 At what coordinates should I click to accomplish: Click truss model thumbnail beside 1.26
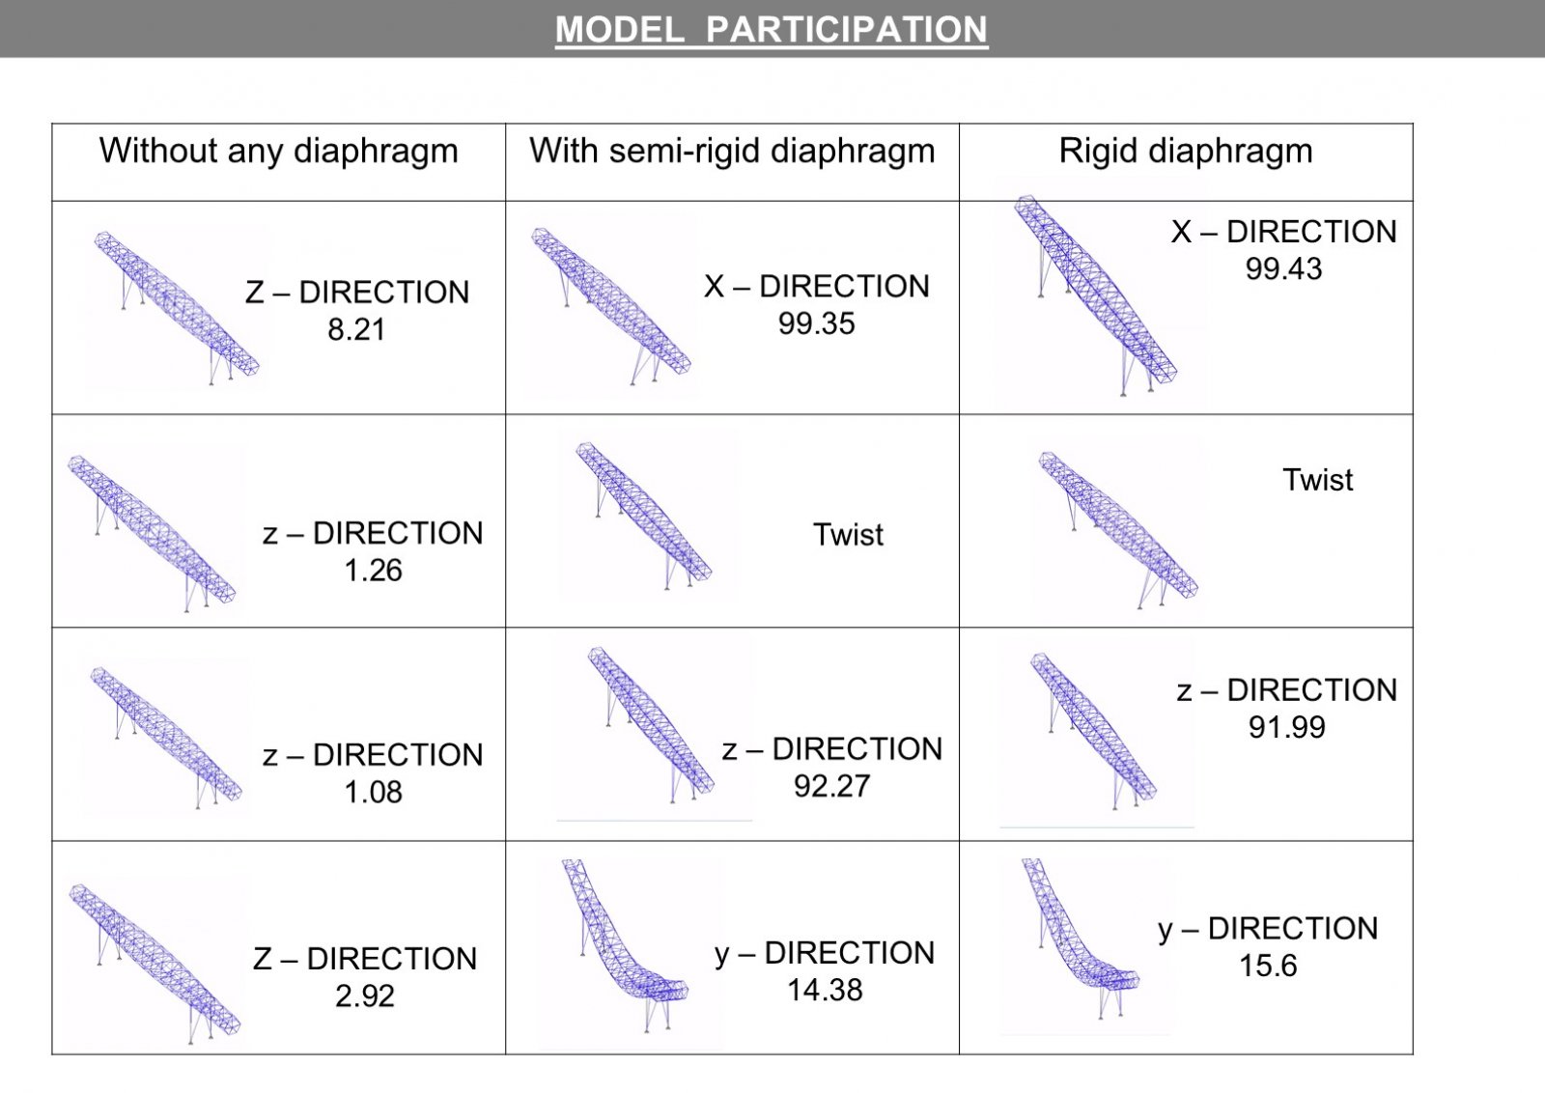[152, 533]
